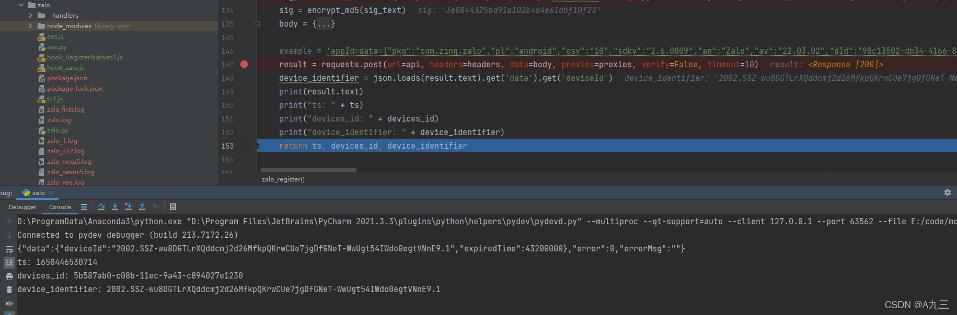
Task: Open debug panel settings gear
Action: 948,192
